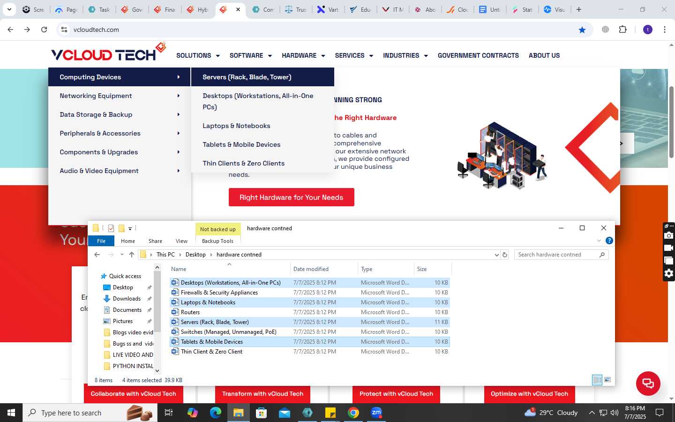
Task: Switch Explorer to large icons view
Action: (607, 380)
